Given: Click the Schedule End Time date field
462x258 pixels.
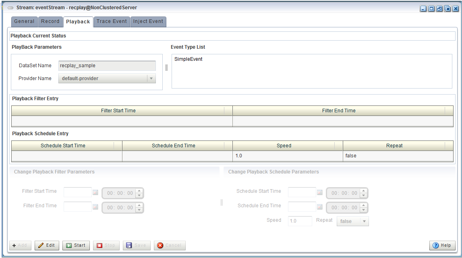Looking at the screenshot, I should tap(302, 207).
